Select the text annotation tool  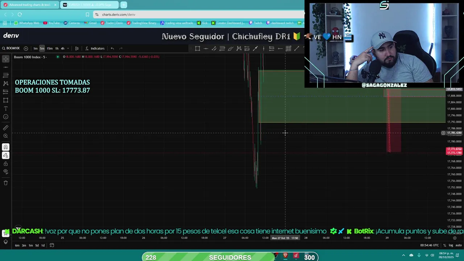(x=5, y=108)
